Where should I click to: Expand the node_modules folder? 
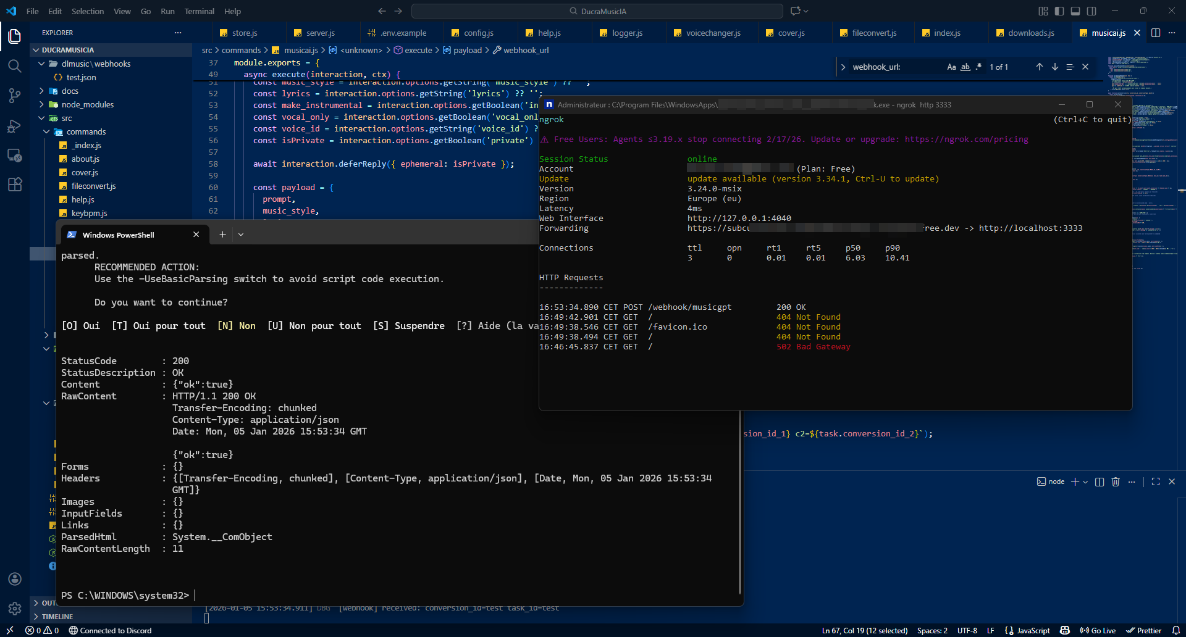pyautogui.click(x=87, y=104)
